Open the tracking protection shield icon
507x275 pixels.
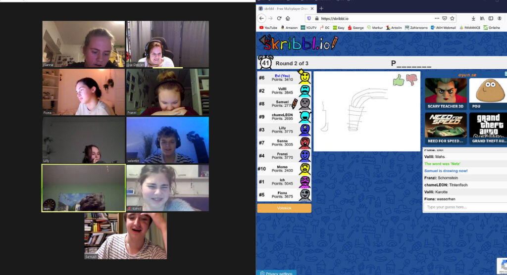[309, 18]
